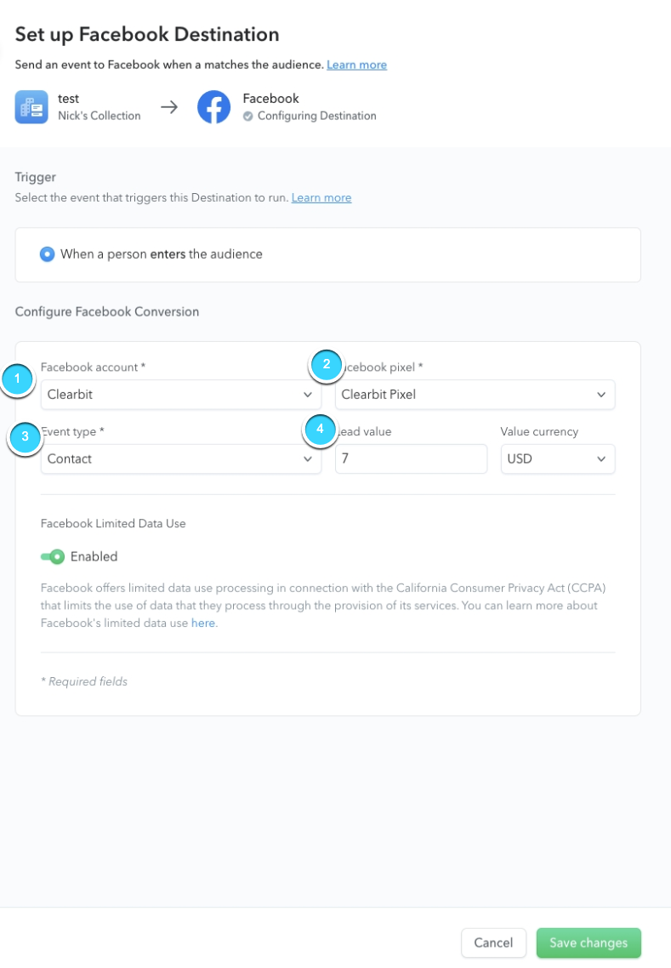This screenshot has width=671, height=968.
Task: Click the numbered step 1 marker
Action: (x=17, y=379)
